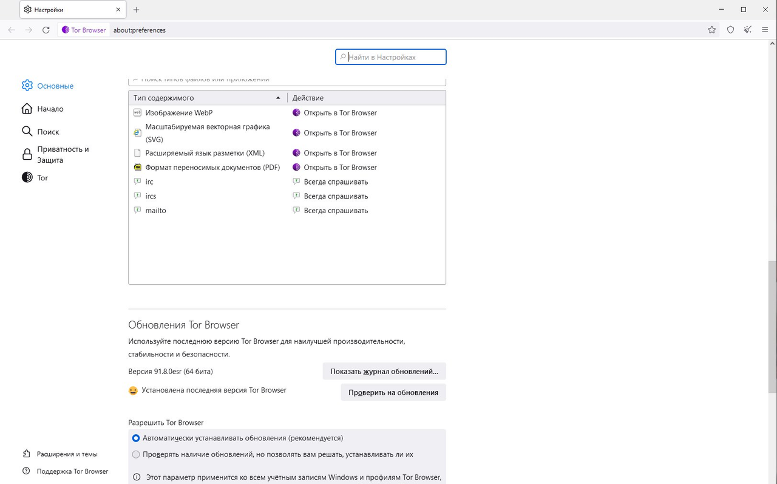
Task: Click the ircs protocol icon
Action: tap(137, 196)
